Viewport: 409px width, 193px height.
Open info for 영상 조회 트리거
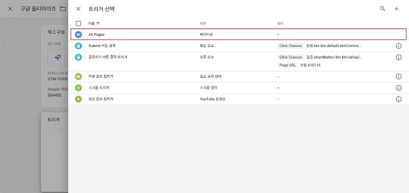(399, 99)
